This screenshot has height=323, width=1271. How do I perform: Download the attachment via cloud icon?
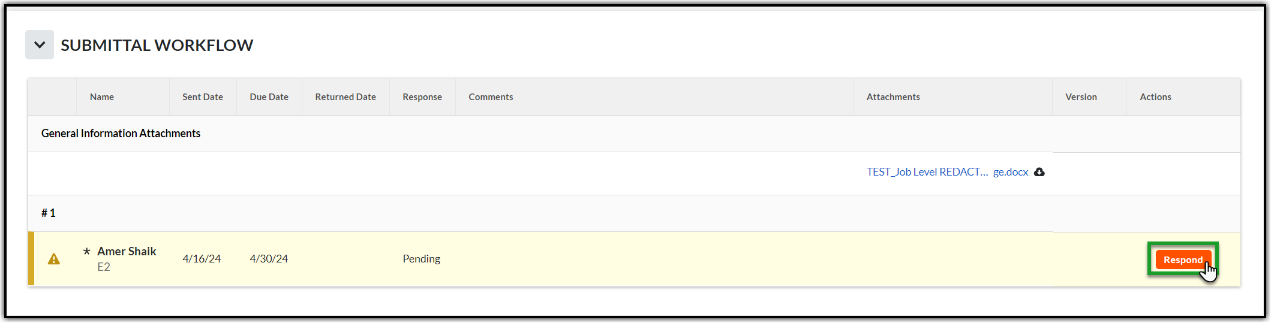(1039, 172)
